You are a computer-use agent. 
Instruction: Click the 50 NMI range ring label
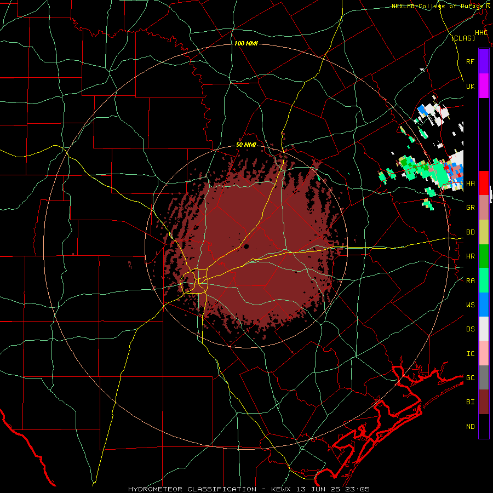(246, 145)
